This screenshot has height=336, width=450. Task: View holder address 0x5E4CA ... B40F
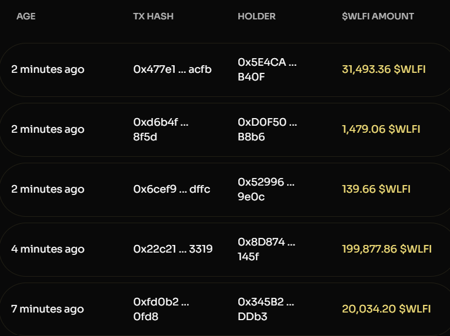tap(266, 69)
